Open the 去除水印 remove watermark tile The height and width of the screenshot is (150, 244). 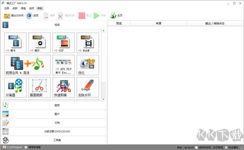click(x=88, y=87)
